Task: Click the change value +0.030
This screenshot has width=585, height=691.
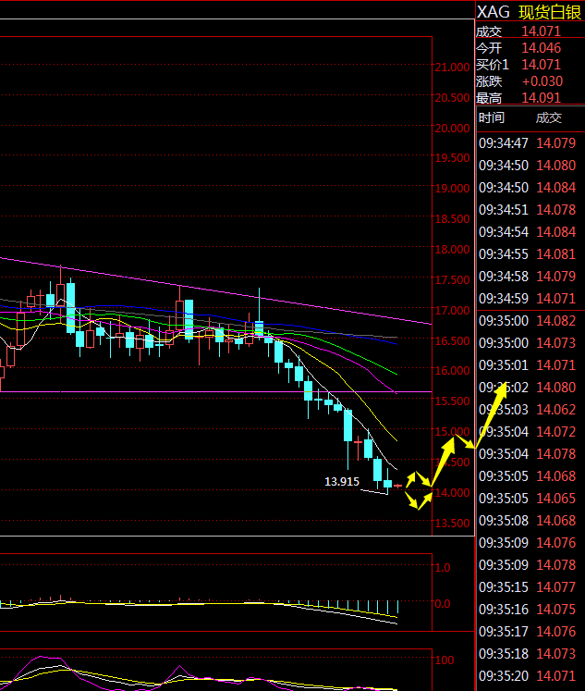Action: [542, 81]
